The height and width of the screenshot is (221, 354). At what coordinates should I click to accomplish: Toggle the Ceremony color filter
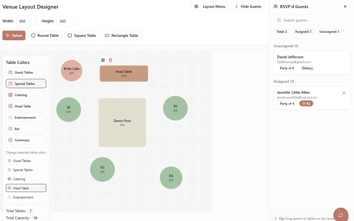pyautogui.click(x=26, y=140)
